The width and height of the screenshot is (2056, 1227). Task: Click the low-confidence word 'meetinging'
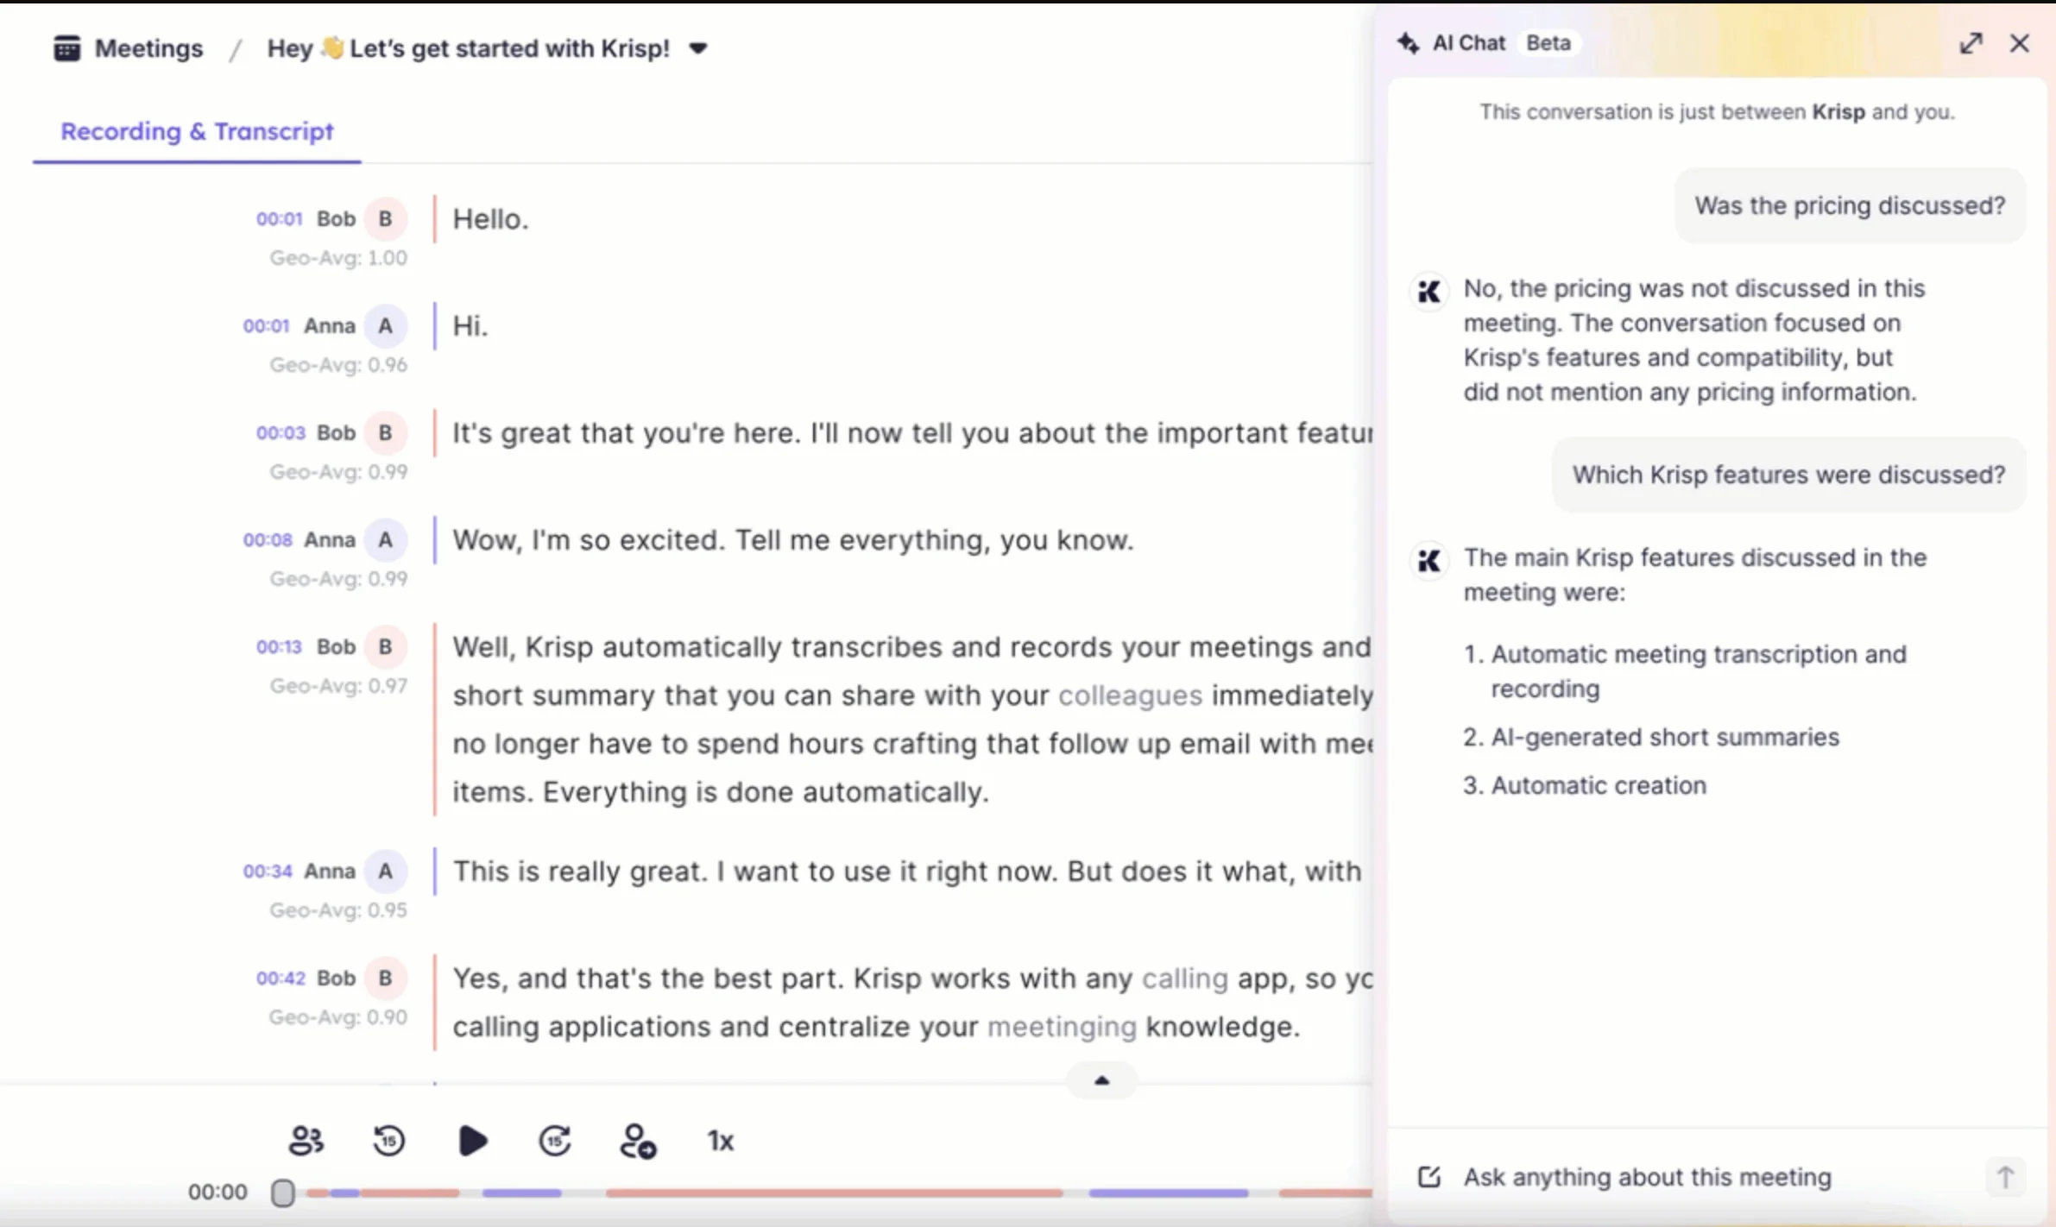pos(1062,1027)
